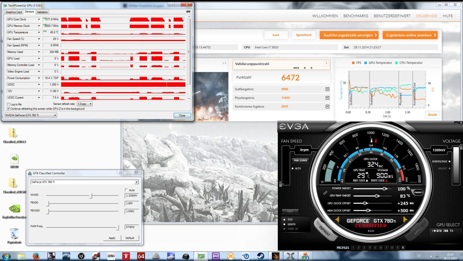Open the WILLKOMMEN tab in 3DMark
Screen dimensions: 463x261
[325, 16]
